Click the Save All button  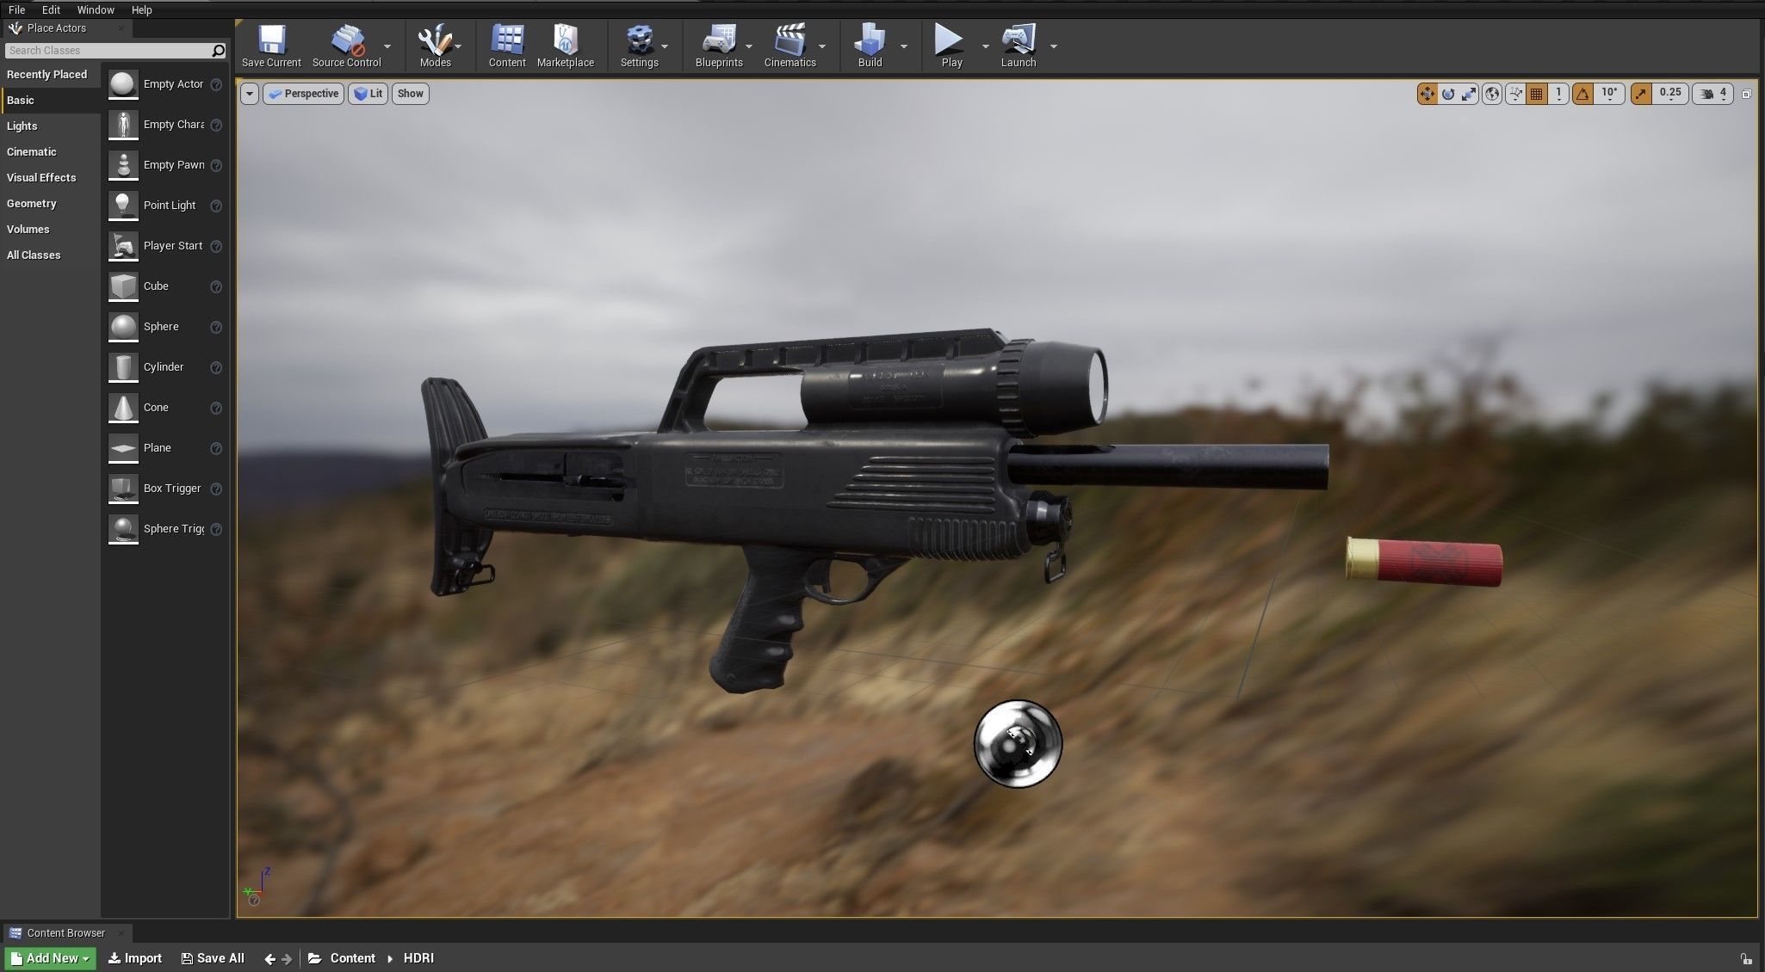[213, 958]
